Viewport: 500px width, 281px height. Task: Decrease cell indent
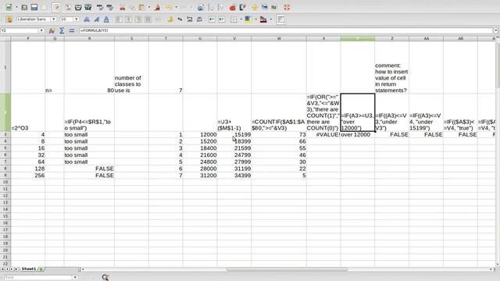212,20
